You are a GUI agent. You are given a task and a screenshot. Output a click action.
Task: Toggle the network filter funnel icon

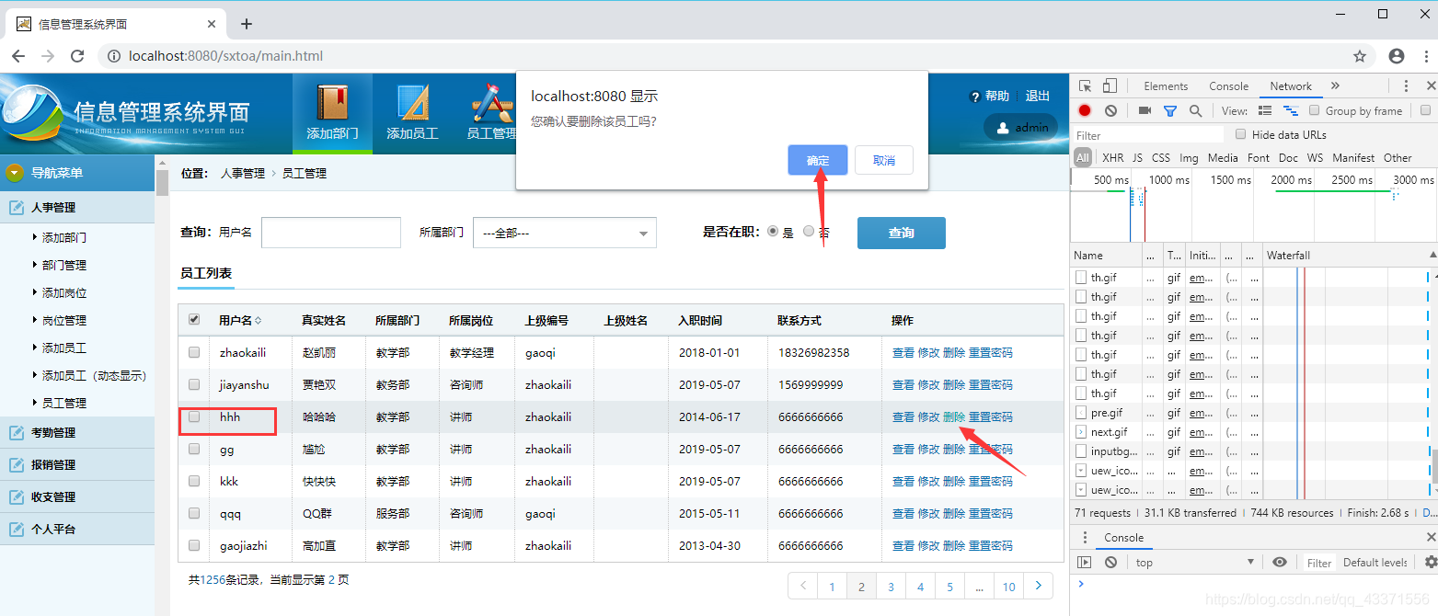(1169, 110)
